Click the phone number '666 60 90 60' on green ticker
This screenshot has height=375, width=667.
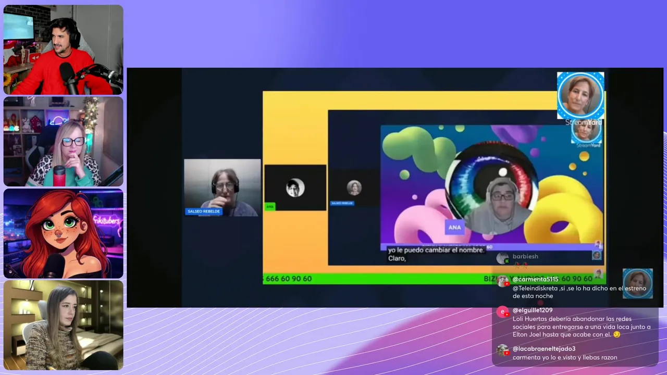pos(289,279)
